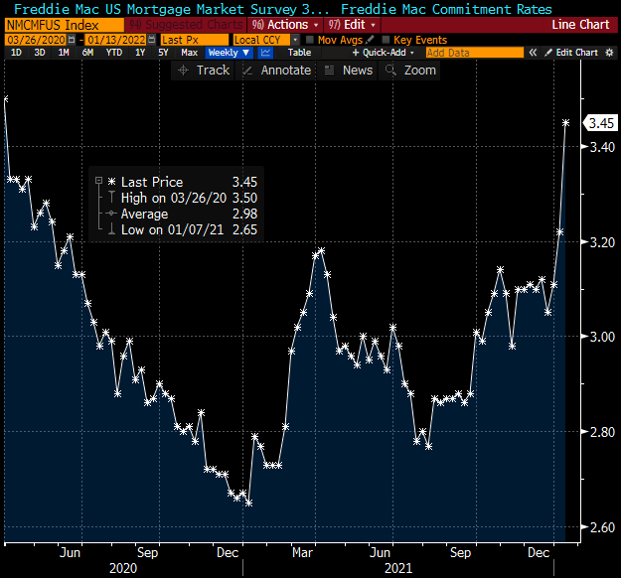
Task: Click the Average marker icon in legend
Action: pos(111,214)
